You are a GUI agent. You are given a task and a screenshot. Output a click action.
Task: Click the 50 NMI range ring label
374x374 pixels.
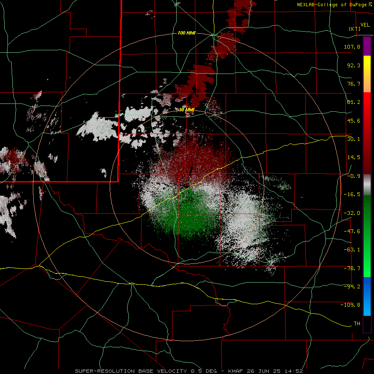[x=187, y=110]
